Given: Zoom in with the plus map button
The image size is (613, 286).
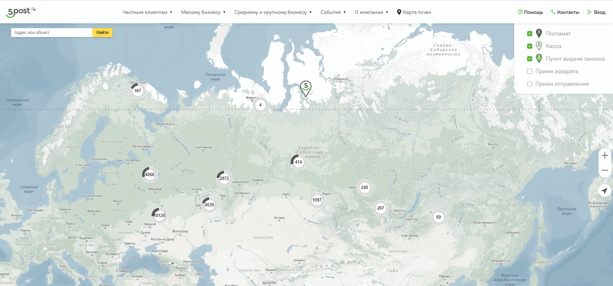Looking at the screenshot, I should 605,156.
